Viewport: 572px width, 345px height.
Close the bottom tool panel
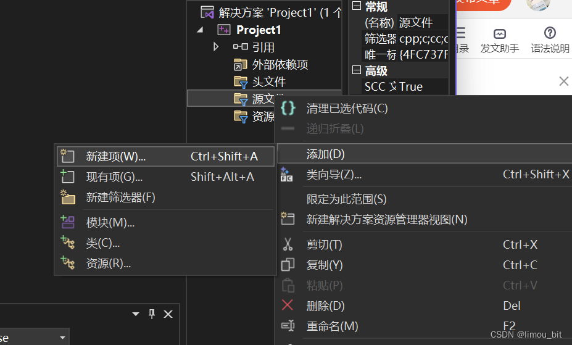coord(168,314)
